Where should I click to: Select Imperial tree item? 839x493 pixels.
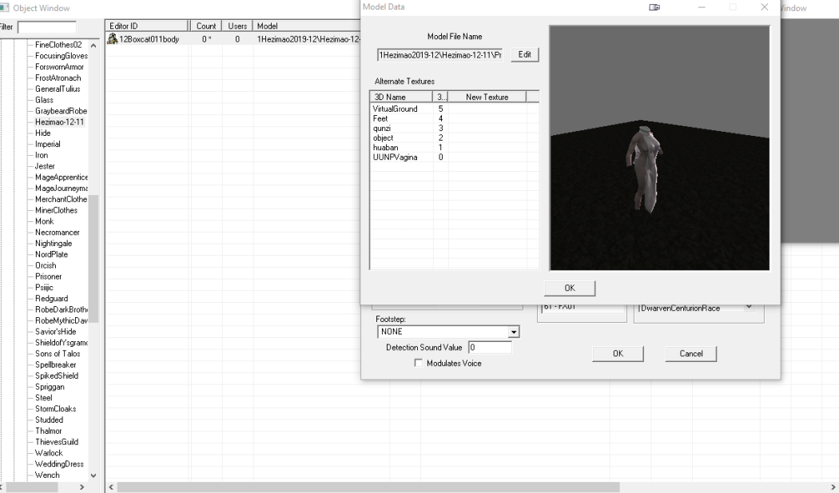point(48,144)
